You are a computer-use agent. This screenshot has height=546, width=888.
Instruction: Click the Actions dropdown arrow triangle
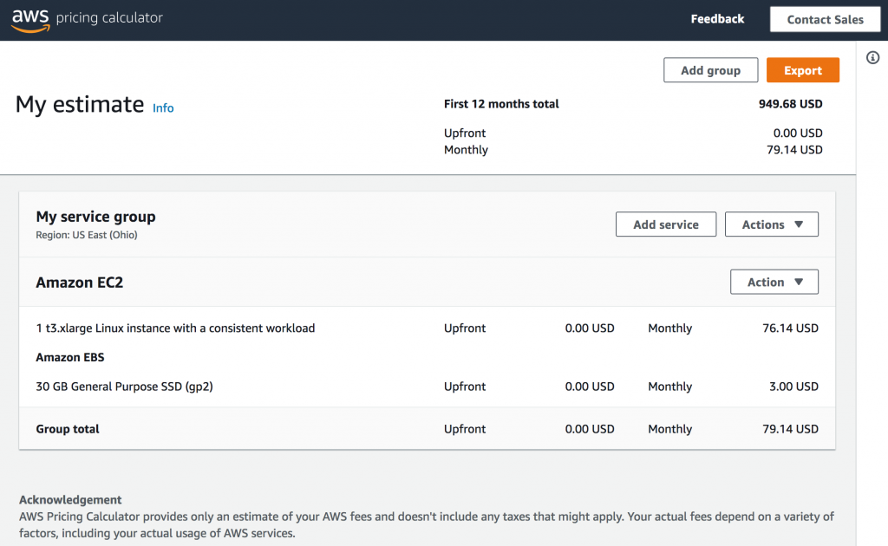(799, 224)
